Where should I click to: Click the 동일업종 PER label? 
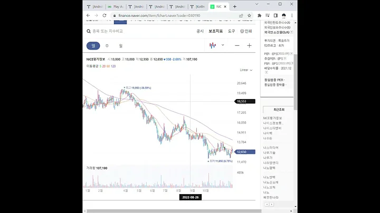pyautogui.click(x=274, y=80)
